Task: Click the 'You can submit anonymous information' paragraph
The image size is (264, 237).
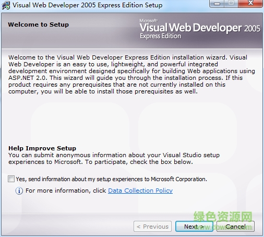Action: tap(114, 158)
